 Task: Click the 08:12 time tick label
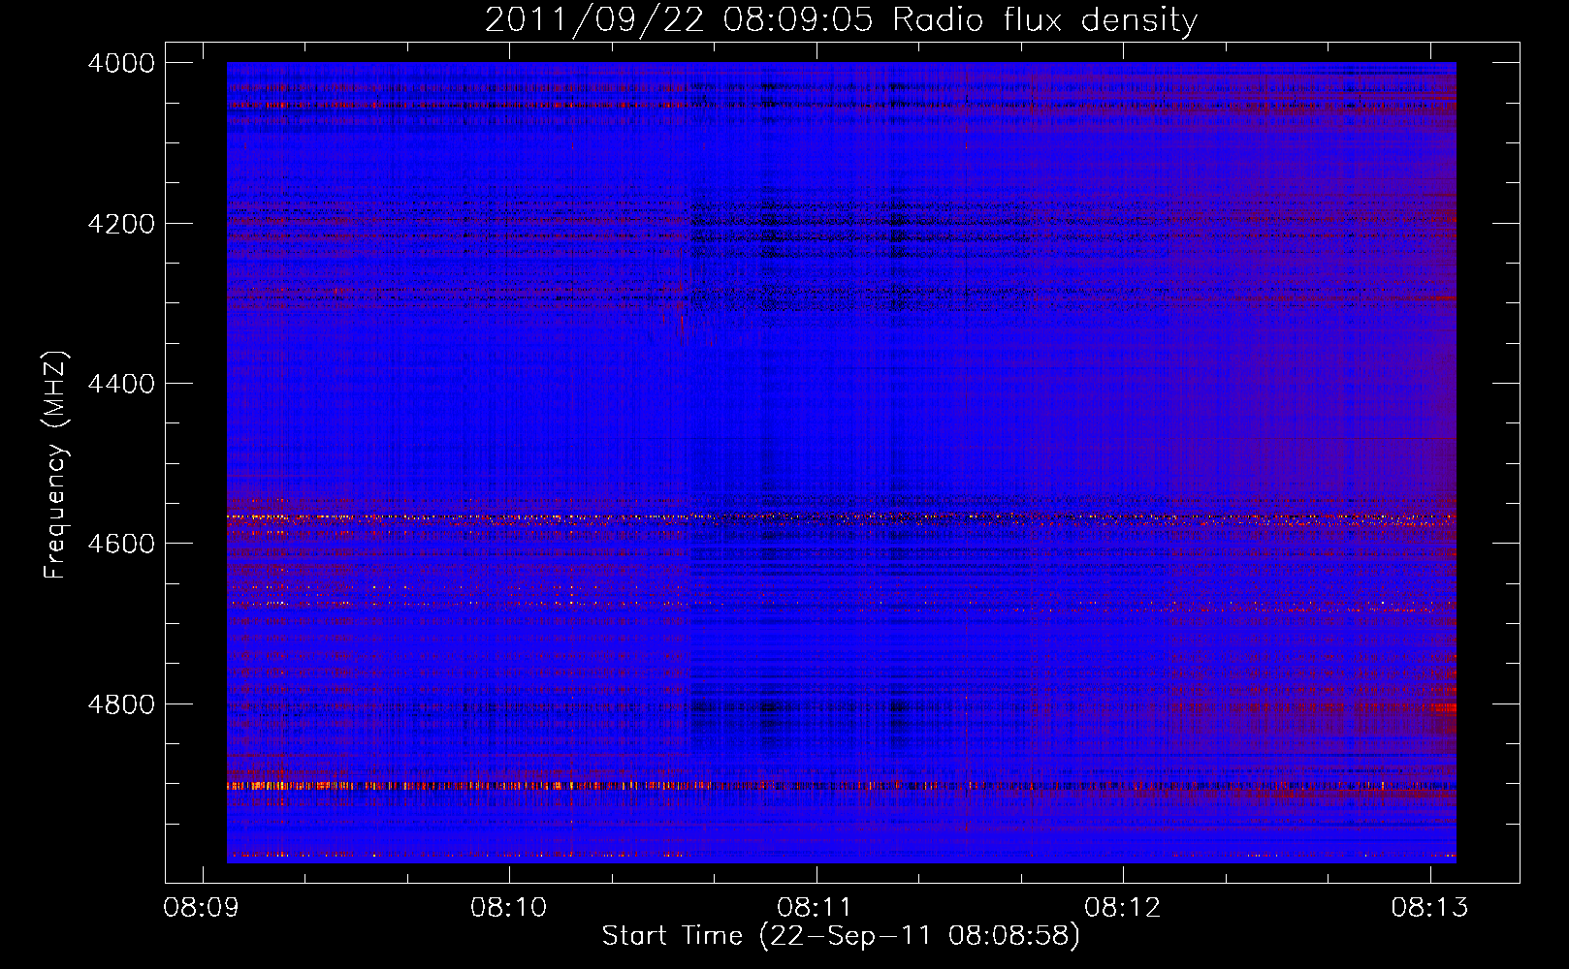click(1123, 908)
